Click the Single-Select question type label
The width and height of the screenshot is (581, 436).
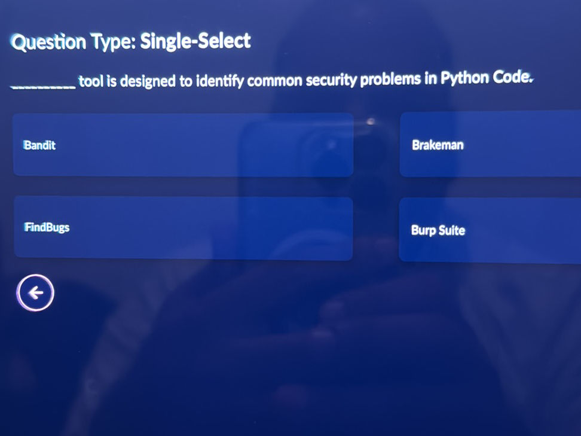point(130,41)
